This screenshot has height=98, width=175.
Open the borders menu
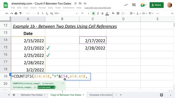(x=118, y=13)
